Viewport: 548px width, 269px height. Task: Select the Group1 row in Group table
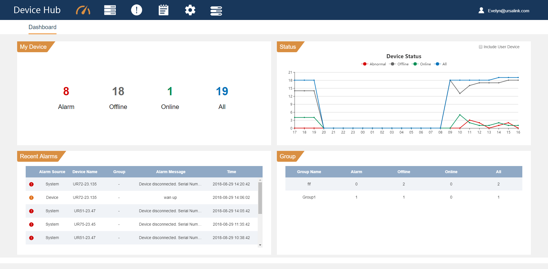tap(309, 197)
